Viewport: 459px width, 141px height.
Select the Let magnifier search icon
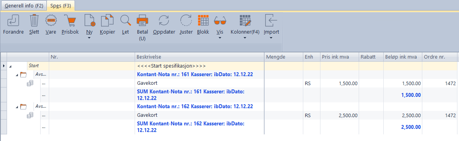pos(126,21)
